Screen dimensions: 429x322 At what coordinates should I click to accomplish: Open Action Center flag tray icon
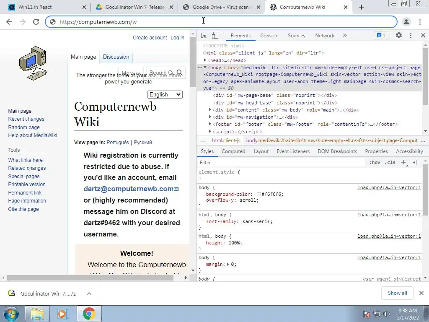pos(366,314)
